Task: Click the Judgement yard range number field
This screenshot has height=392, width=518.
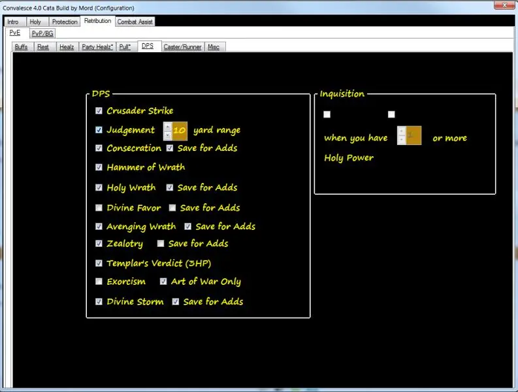Action: [180, 131]
